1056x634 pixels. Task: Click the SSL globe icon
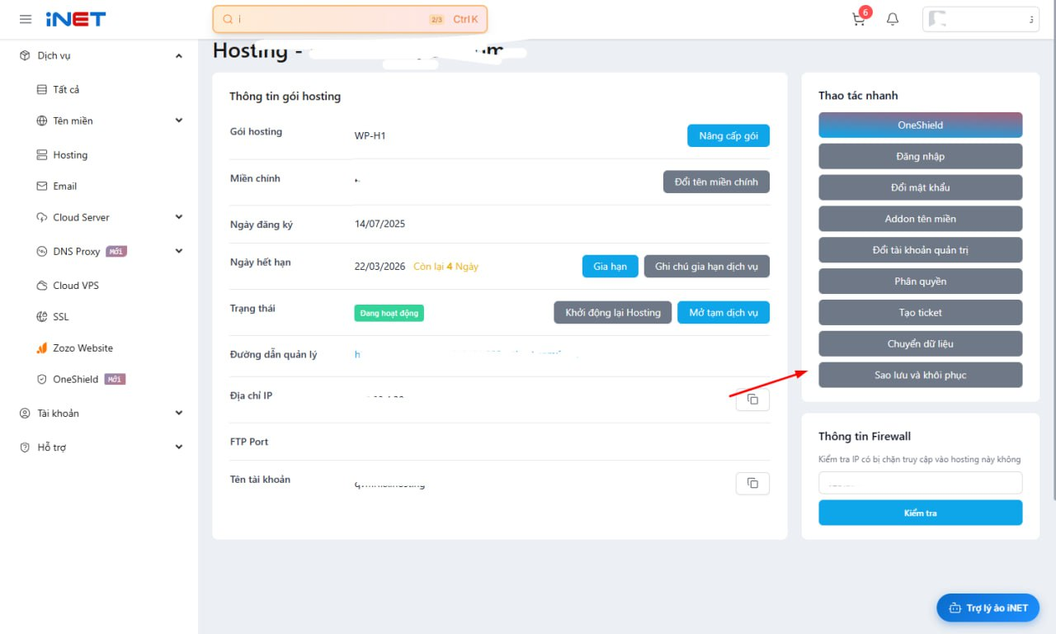pos(42,317)
